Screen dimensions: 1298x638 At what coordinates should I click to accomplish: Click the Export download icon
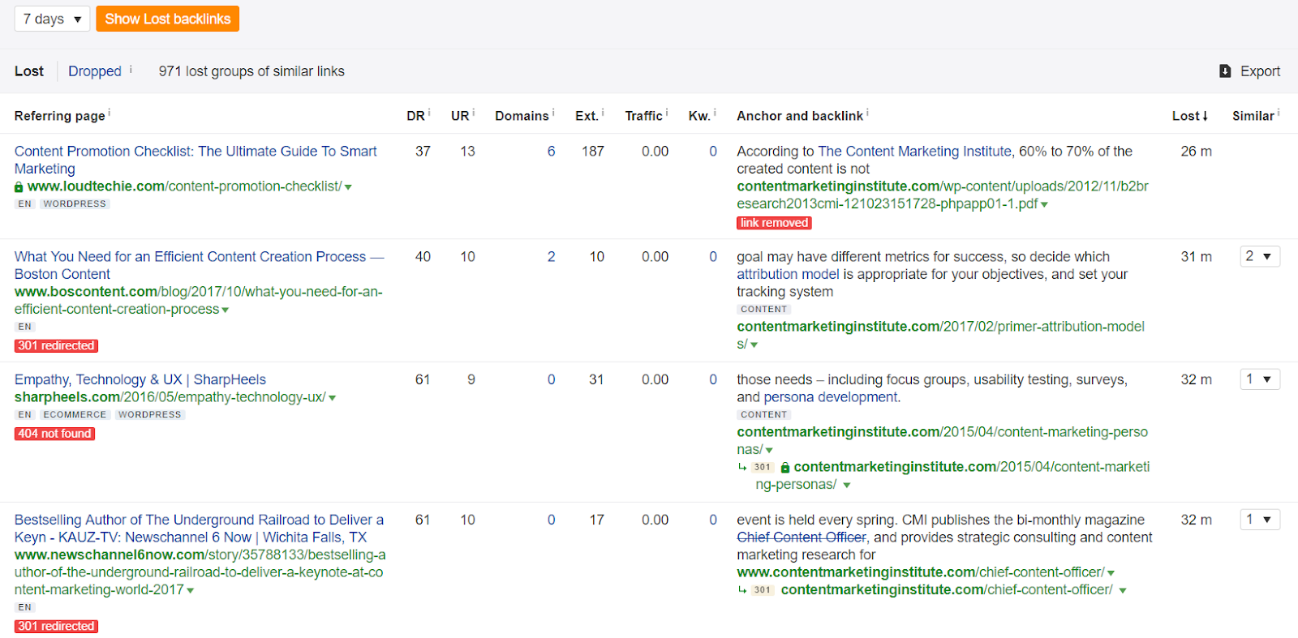pos(1225,71)
